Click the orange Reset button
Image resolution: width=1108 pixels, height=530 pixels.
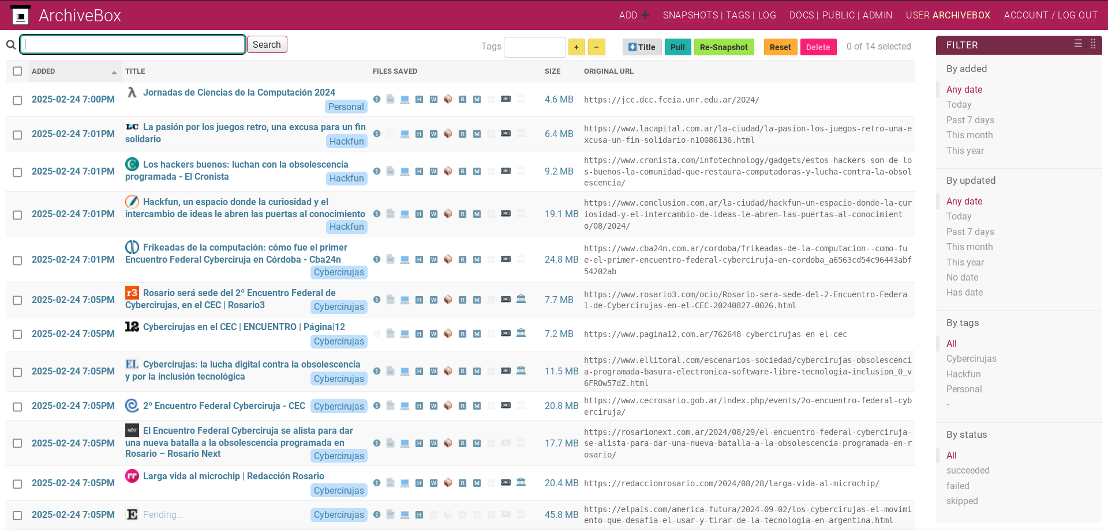click(x=780, y=47)
